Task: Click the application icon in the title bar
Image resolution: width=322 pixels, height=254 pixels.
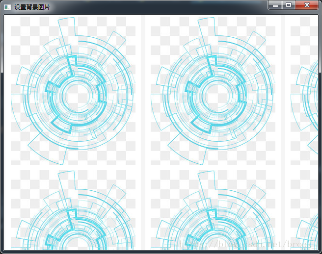Action: (7, 7)
